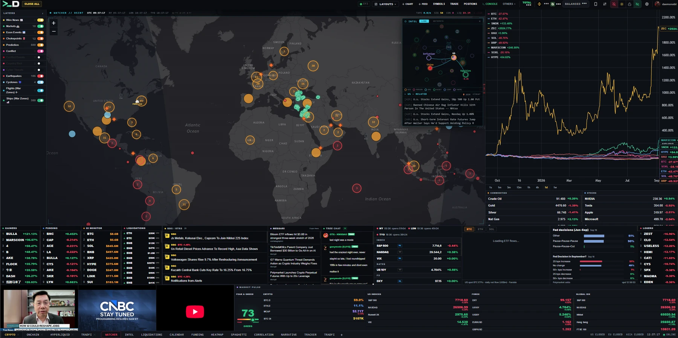Open settings via gear icon
This screenshot has width=678, height=338.
coord(647,4)
